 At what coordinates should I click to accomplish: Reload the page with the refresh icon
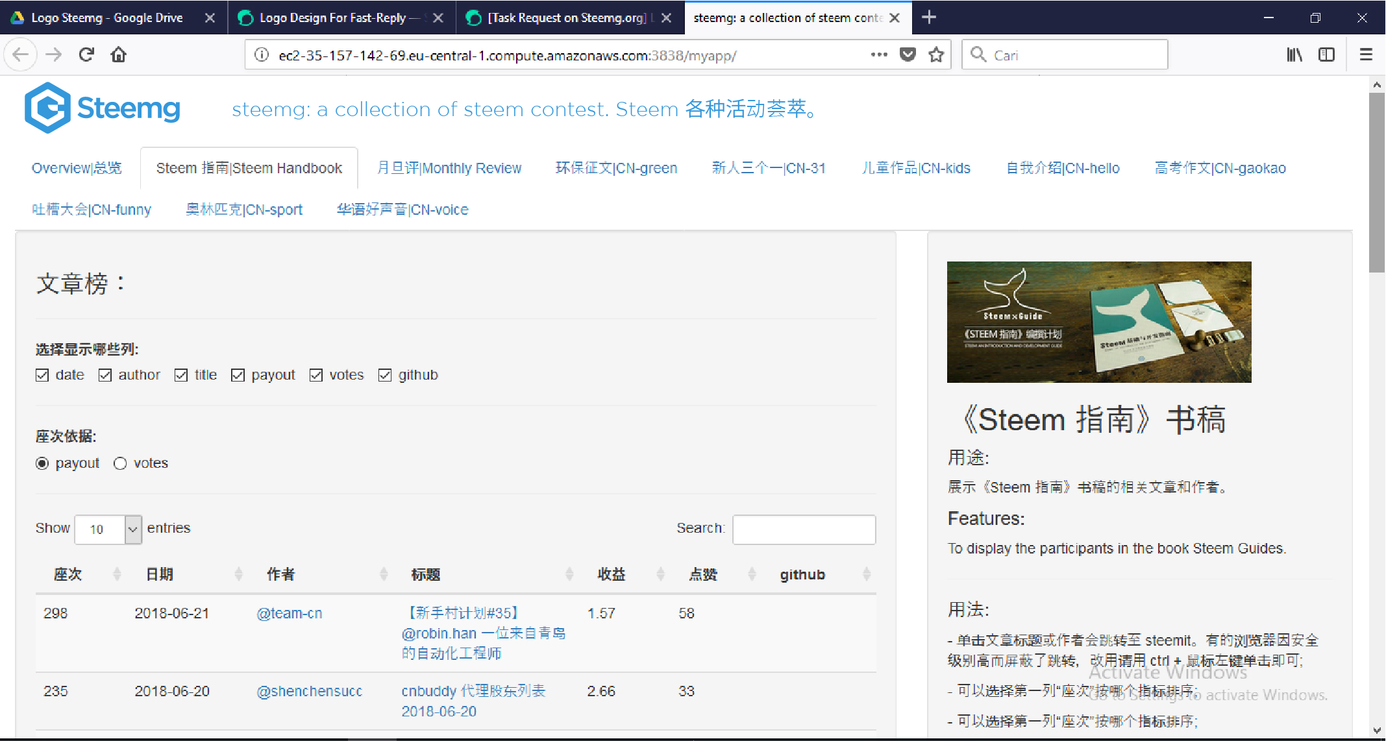coord(86,55)
